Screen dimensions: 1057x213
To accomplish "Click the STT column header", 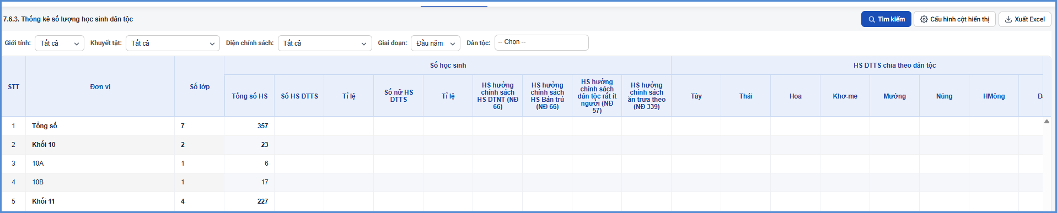I will pos(14,86).
